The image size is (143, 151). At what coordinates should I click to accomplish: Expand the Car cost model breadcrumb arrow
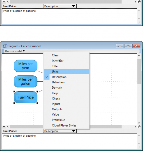[24, 51]
